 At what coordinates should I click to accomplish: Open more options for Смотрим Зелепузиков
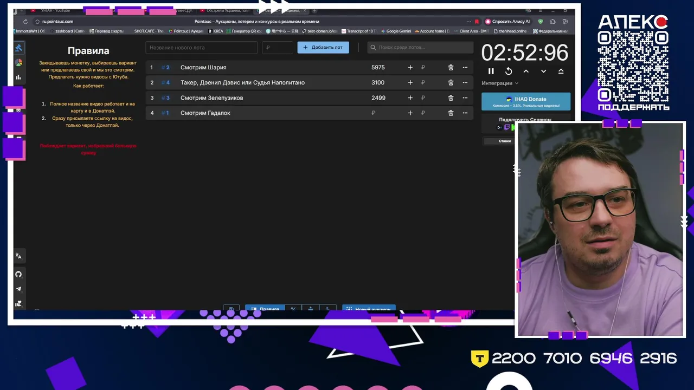click(465, 98)
